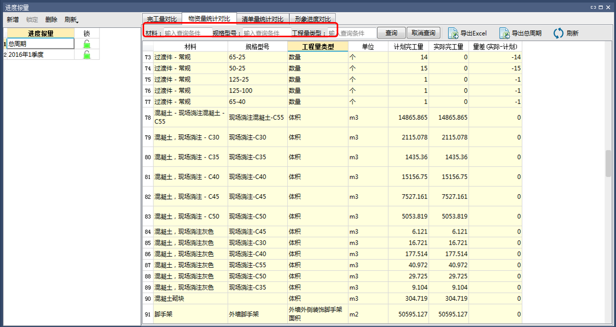Click 混凝土，现场浇注 - C35 material cell
Screen dimensions: 616x327
190,157
